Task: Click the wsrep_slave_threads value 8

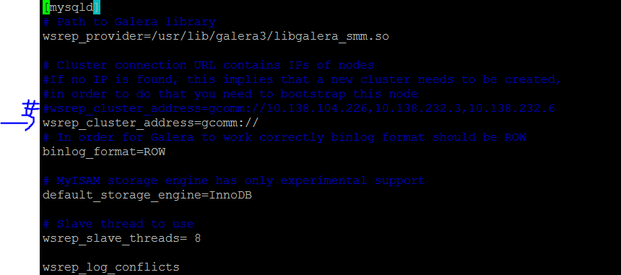Action: pos(198,239)
